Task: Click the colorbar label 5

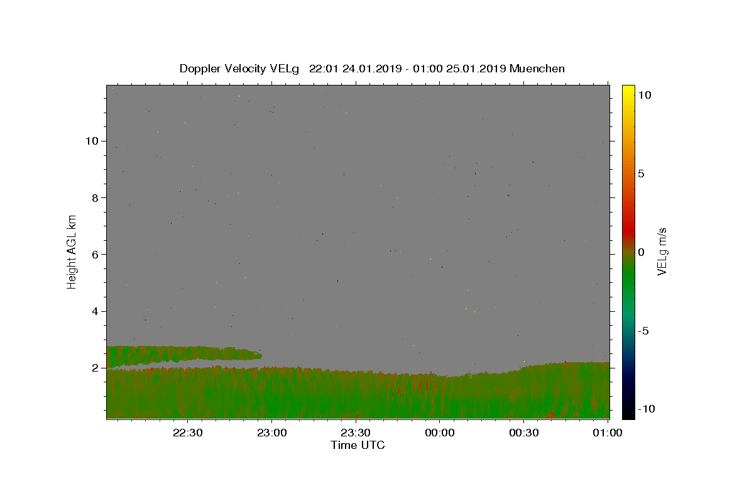Action: point(642,174)
